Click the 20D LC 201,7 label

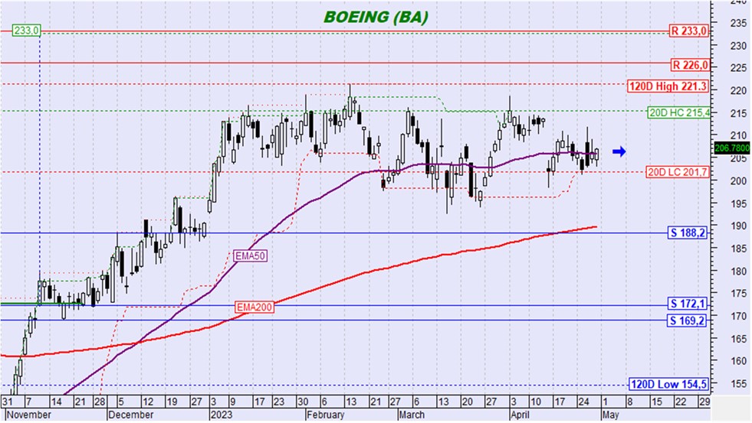[x=677, y=172]
